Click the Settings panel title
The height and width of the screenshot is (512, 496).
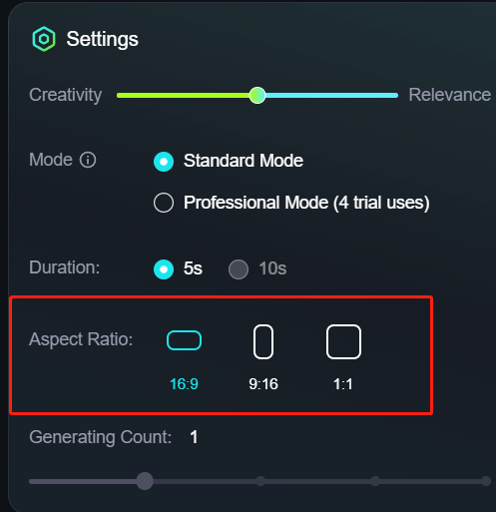[103, 39]
